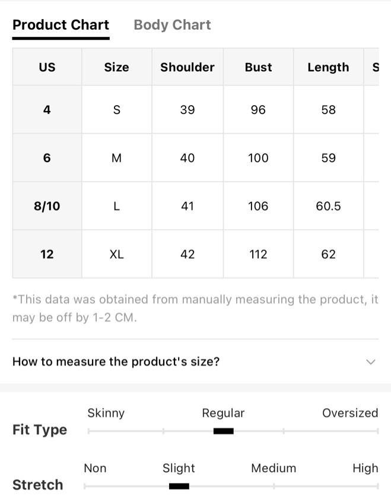This screenshot has height=499, width=391.
Task: Click the Bust column header
Action: click(x=258, y=67)
